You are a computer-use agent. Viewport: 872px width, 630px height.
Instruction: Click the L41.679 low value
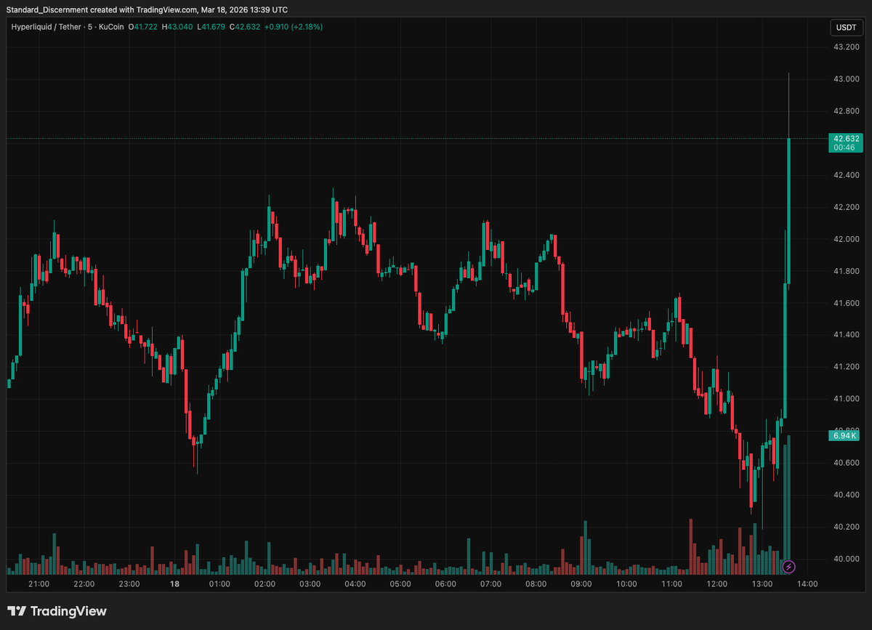coord(211,27)
